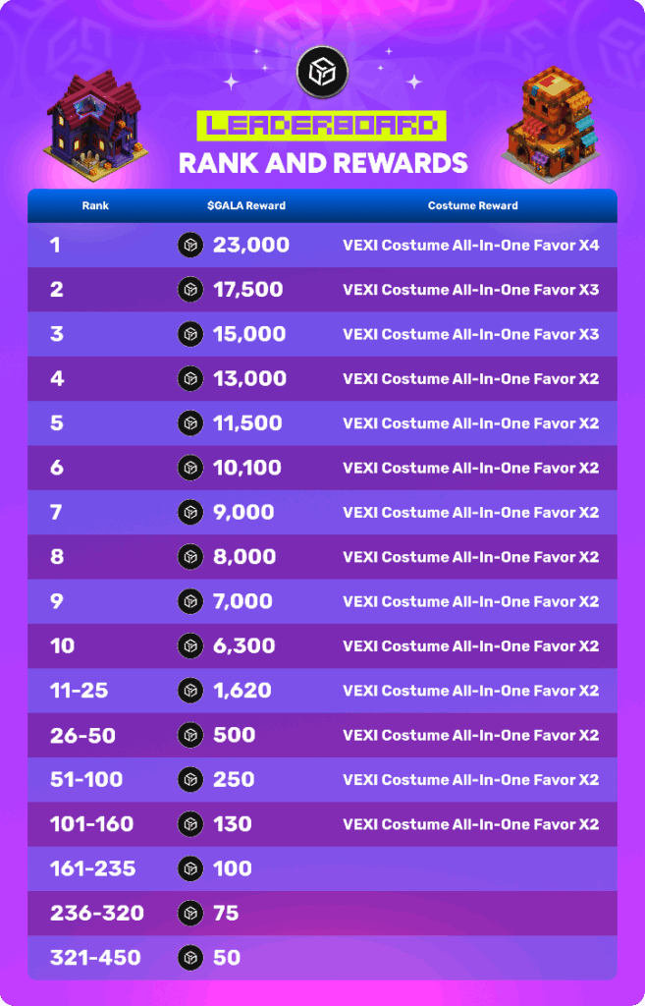Click the GALA coin icon beside 1,620

coord(190,691)
